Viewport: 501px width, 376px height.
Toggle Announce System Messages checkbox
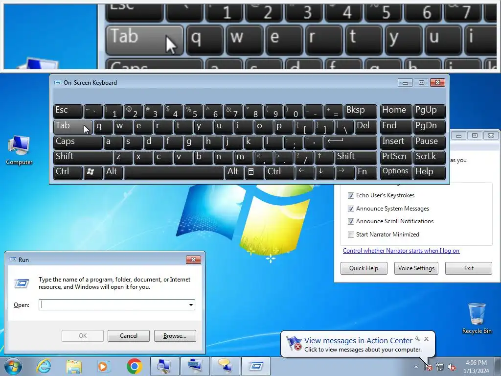point(351,209)
